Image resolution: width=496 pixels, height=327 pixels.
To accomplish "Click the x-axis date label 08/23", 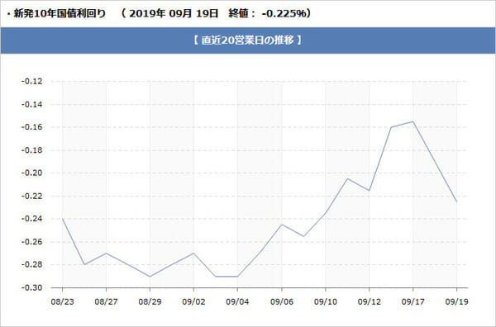I will tap(62, 301).
